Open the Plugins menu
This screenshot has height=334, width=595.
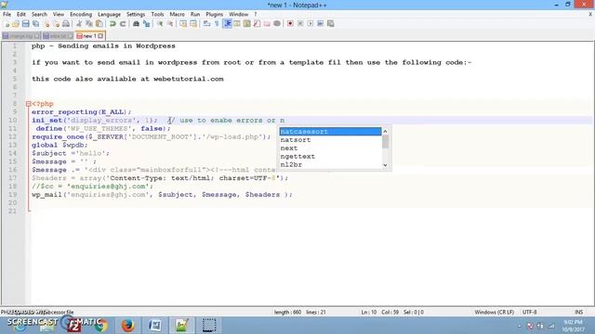point(215,15)
